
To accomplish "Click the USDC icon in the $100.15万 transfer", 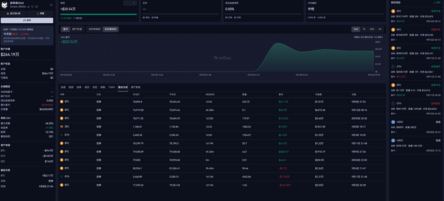I will [393, 140].
